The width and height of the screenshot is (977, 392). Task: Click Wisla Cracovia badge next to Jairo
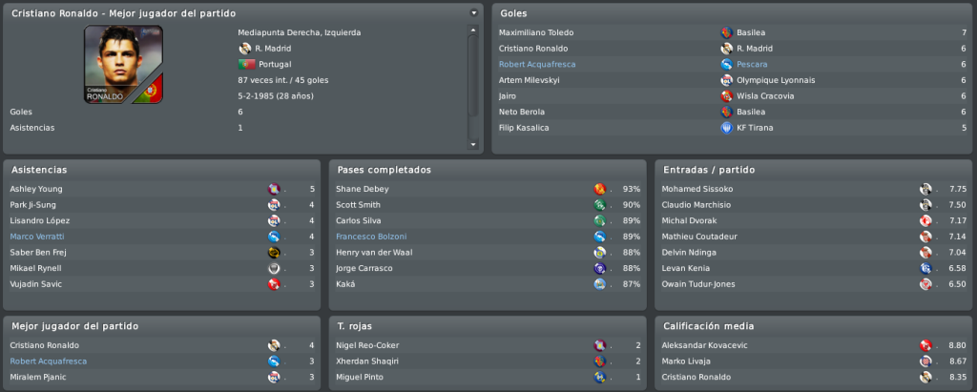click(x=726, y=96)
